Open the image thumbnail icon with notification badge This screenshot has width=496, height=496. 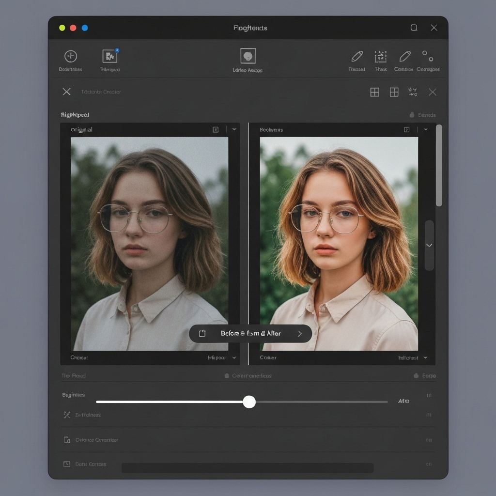[x=109, y=56]
